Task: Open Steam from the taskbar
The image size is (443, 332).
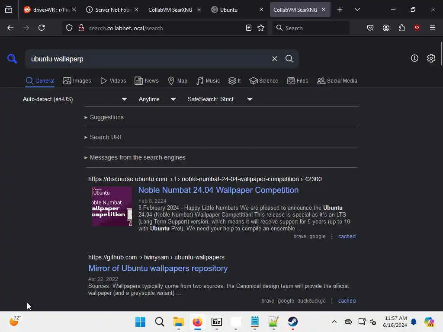Action: pos(293,322)
